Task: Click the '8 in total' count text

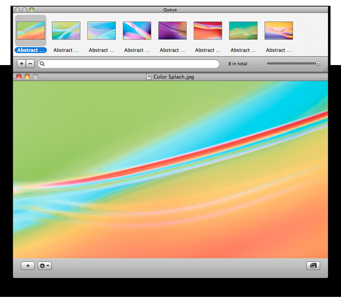Action: [238, 63]
